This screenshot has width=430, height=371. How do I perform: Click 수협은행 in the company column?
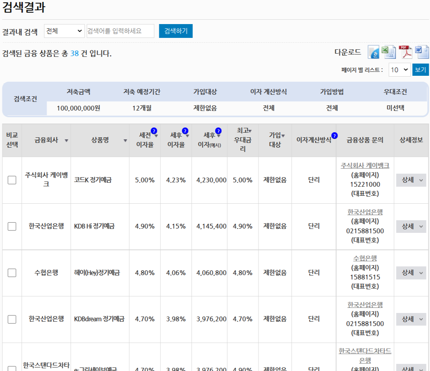coord(46,273)
